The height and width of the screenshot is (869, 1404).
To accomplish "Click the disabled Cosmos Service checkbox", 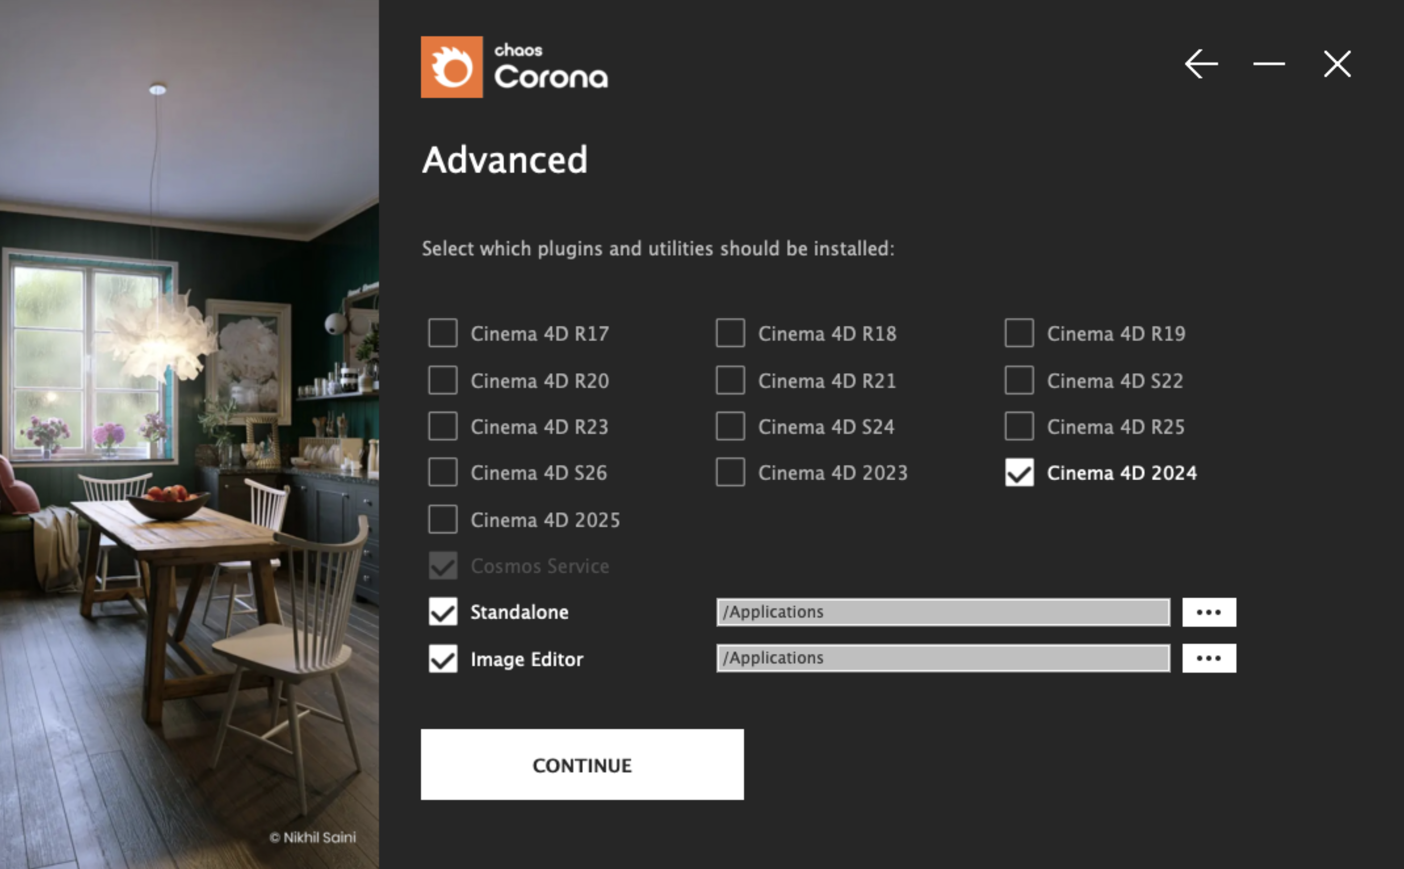I will 443,566.
